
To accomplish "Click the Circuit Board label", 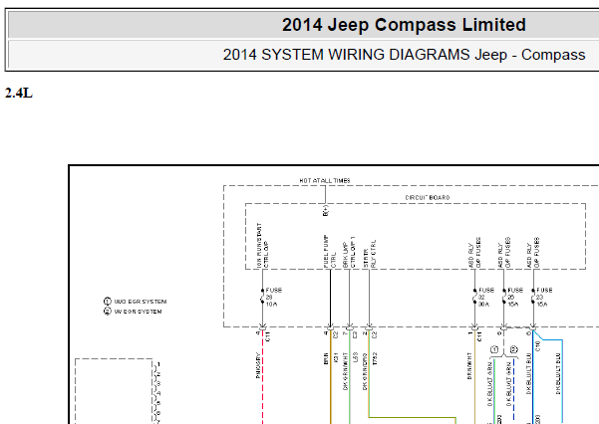I will (x=428, y=197).
